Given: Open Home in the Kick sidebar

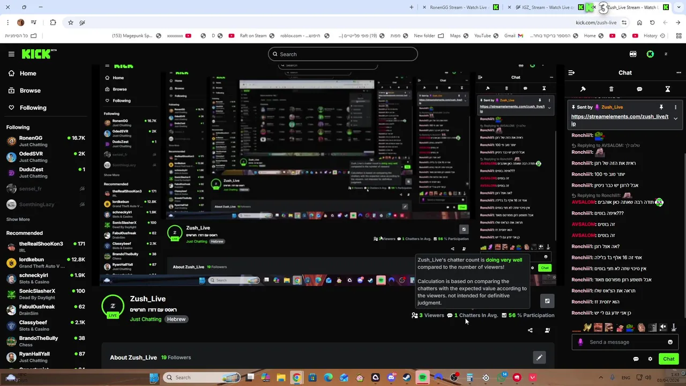Looking at the screenshot, I should [22, 73].
